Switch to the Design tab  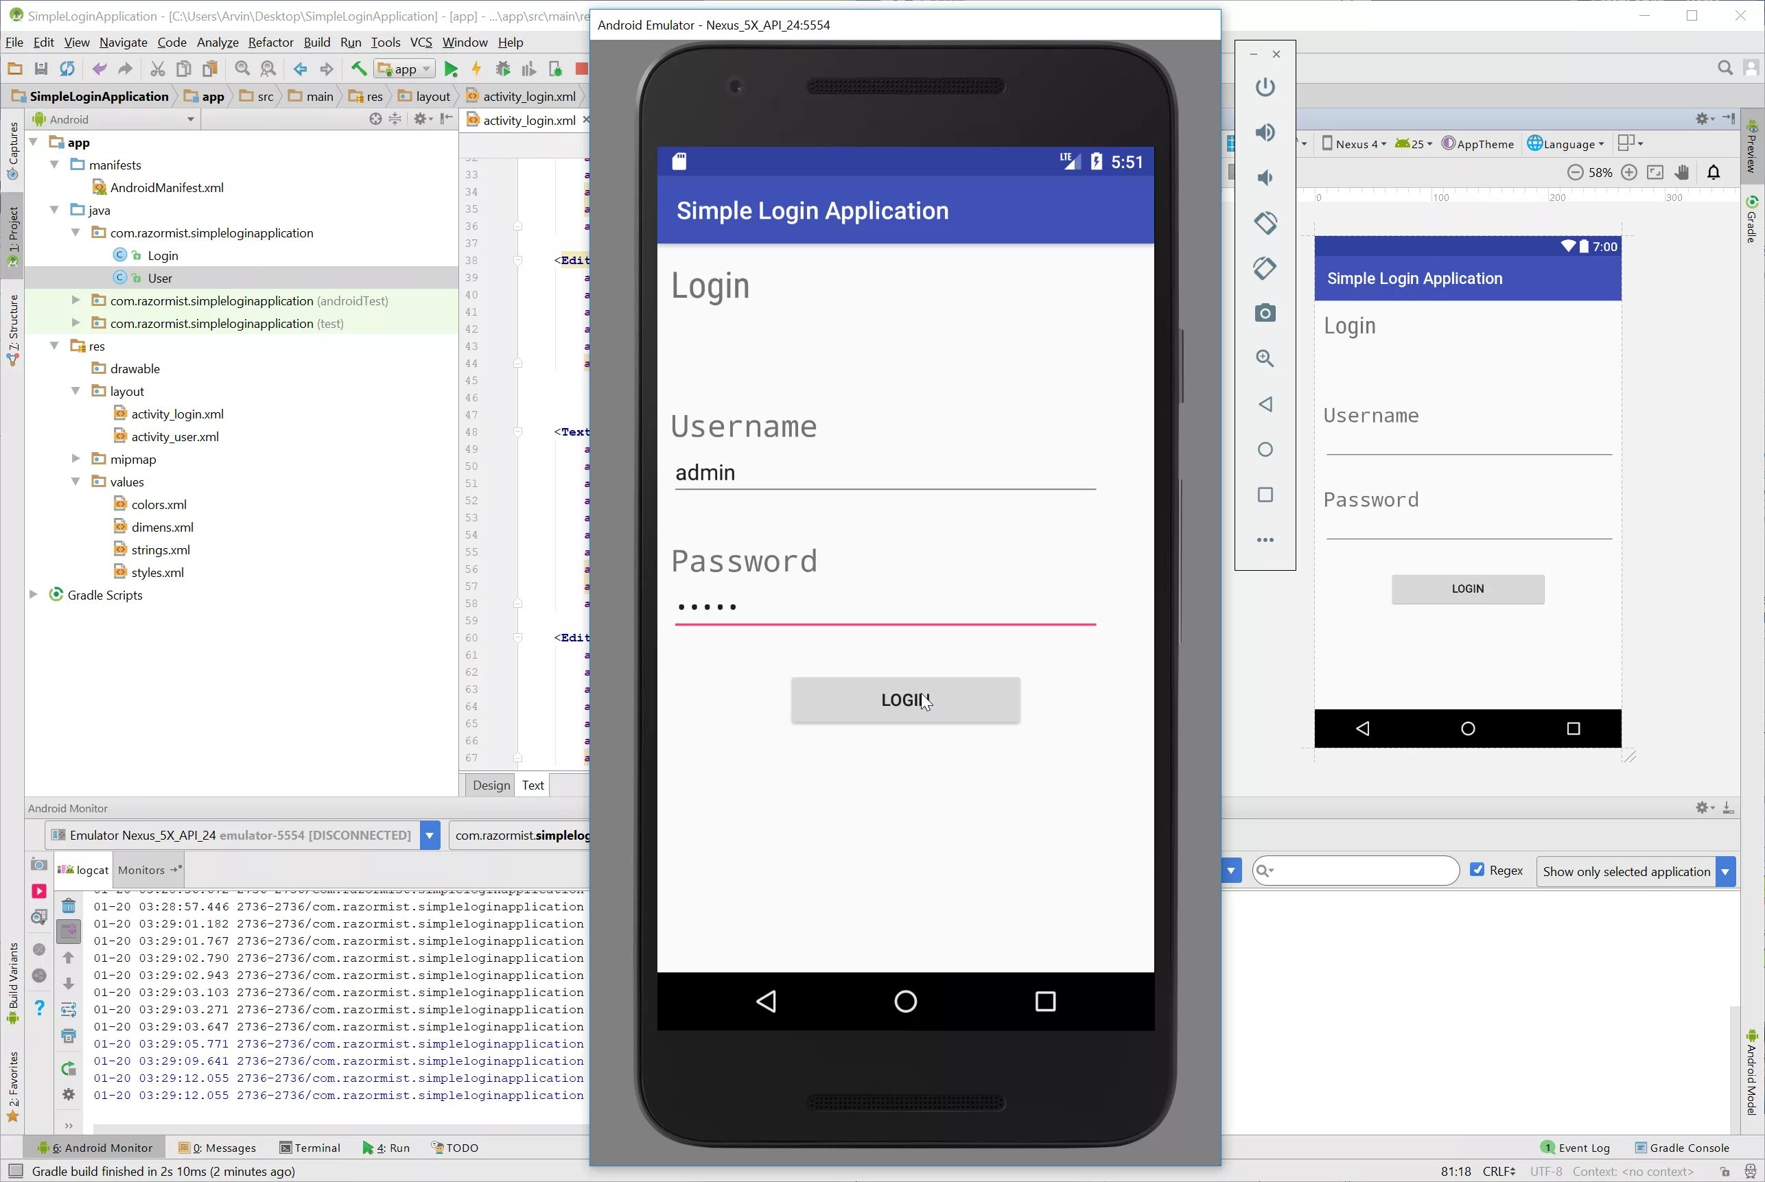491,785
